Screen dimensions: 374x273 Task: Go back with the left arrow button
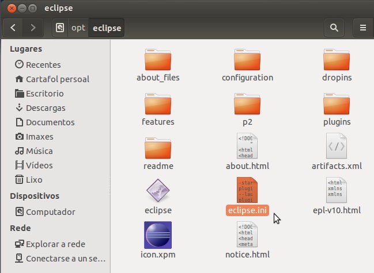pos(13,28)
